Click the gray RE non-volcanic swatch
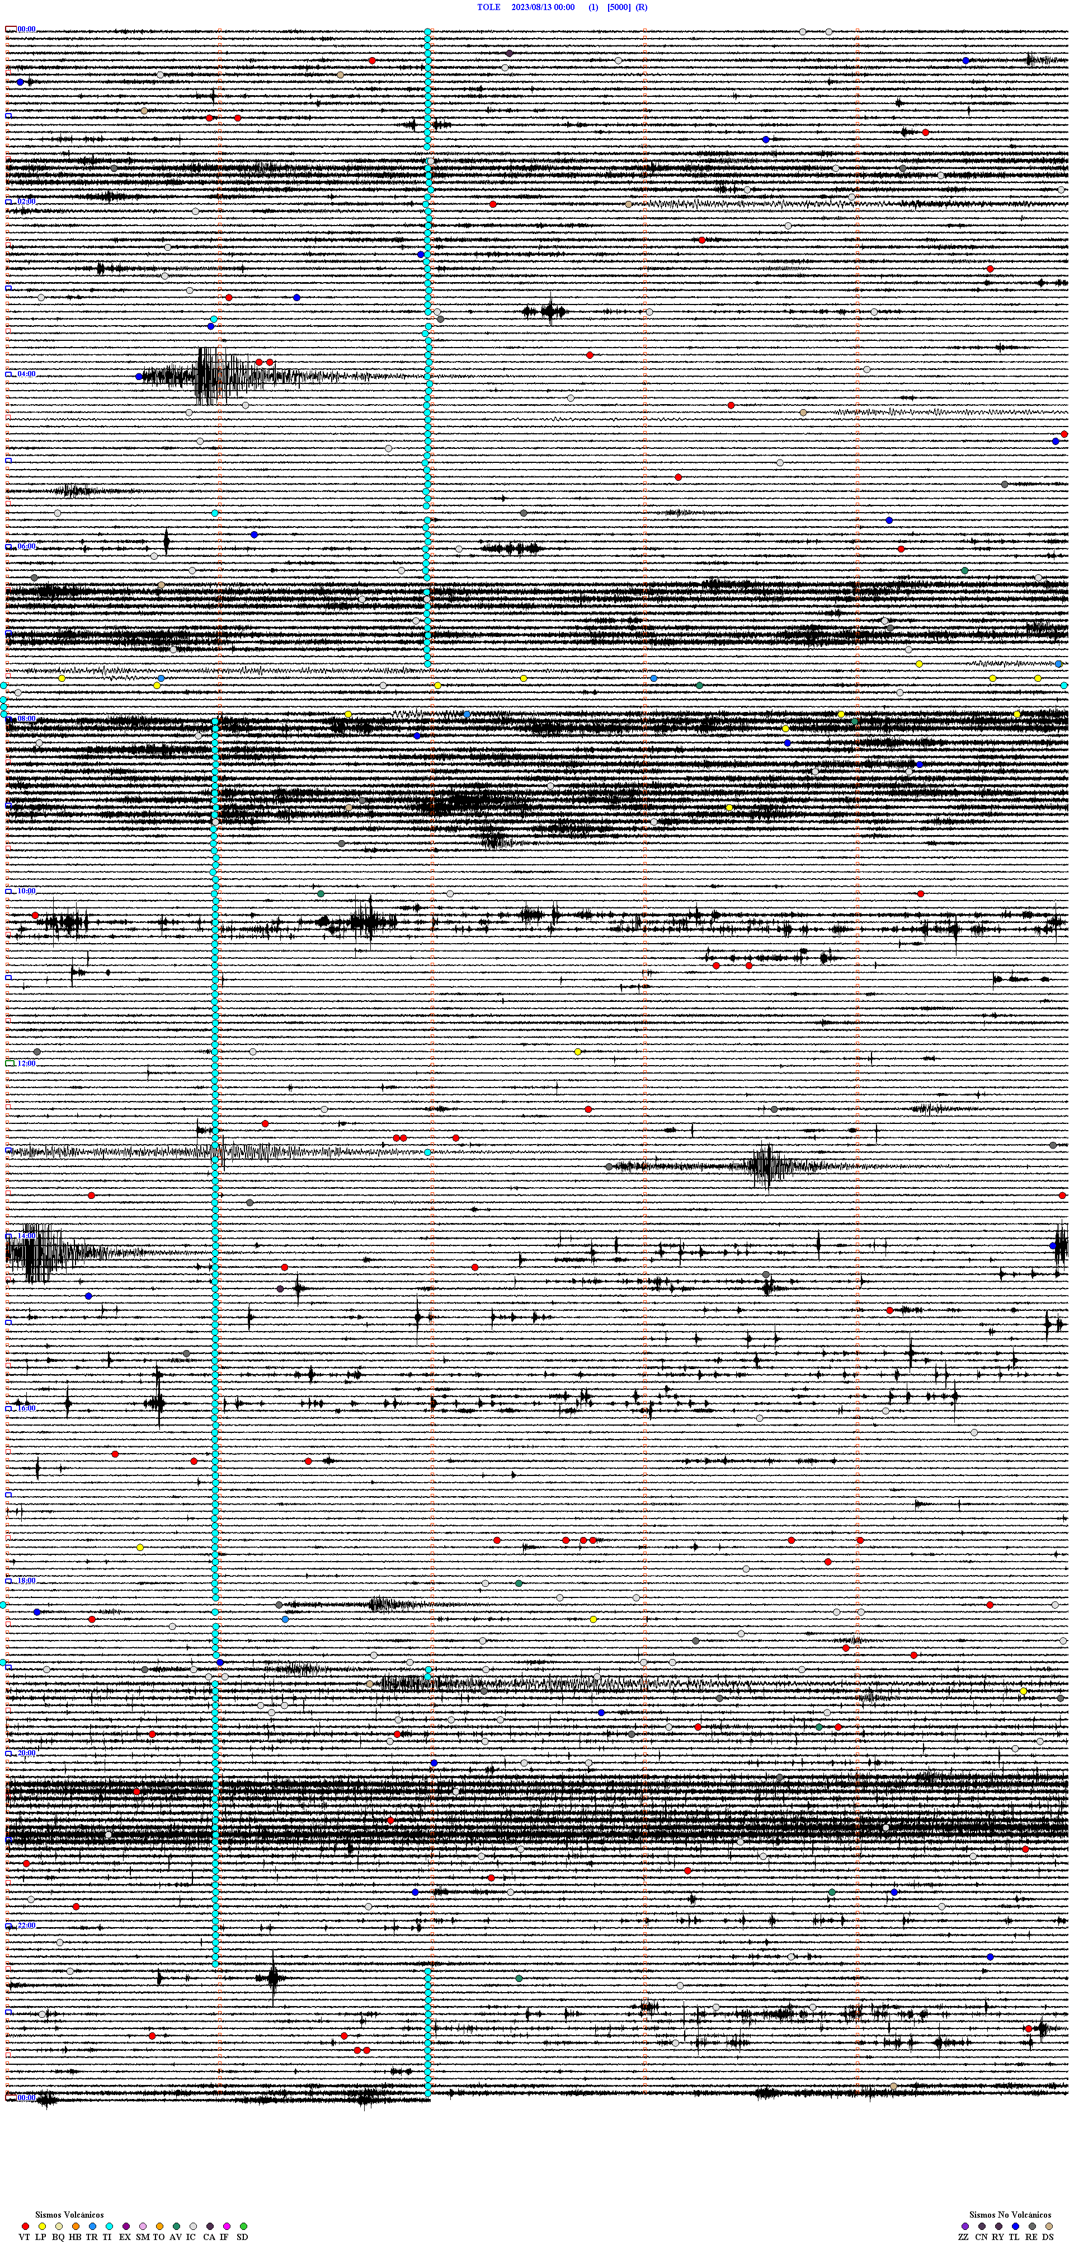This screenshot has width=1074, height=2254. tap(1032, 2226)
